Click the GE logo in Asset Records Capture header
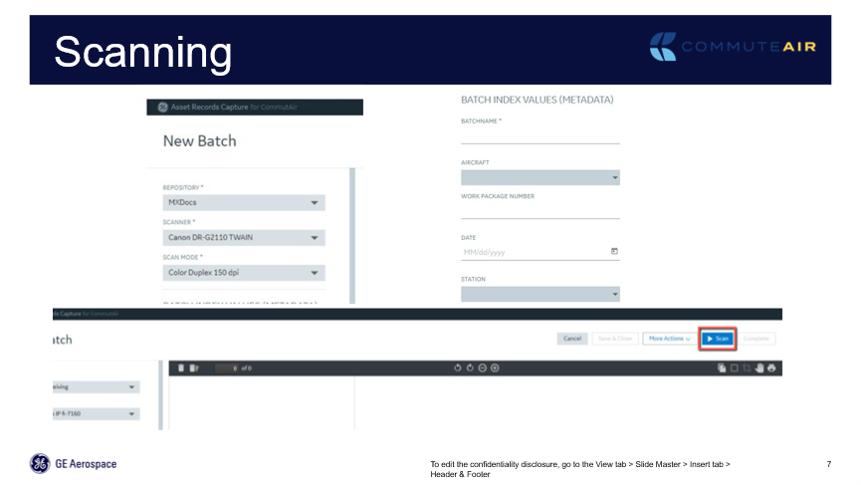The height and width of the screenshot is (485, 861). point(161,108)
